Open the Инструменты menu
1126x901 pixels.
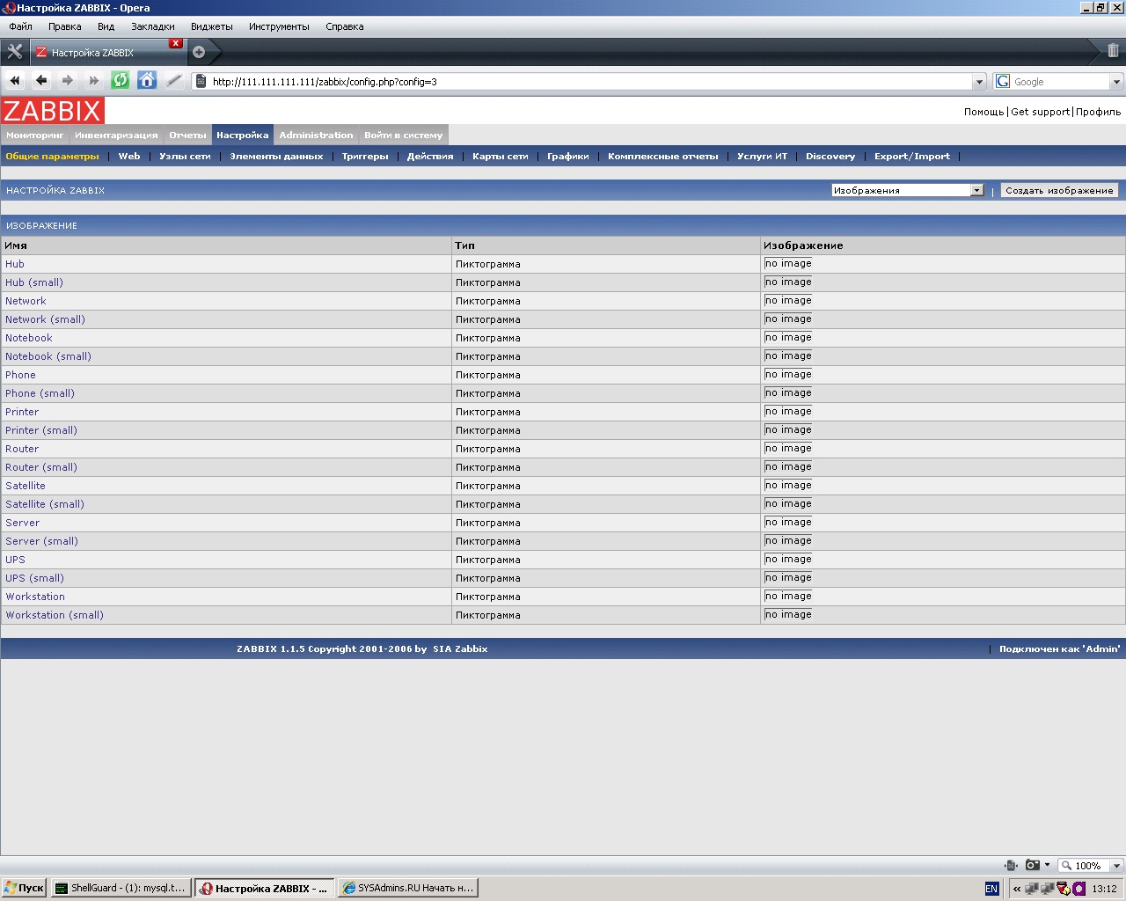point(279,26)
